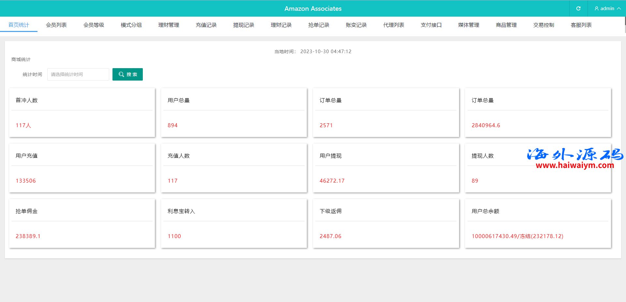Switch to the 客服列表 tab

click(x=581, y=25)
